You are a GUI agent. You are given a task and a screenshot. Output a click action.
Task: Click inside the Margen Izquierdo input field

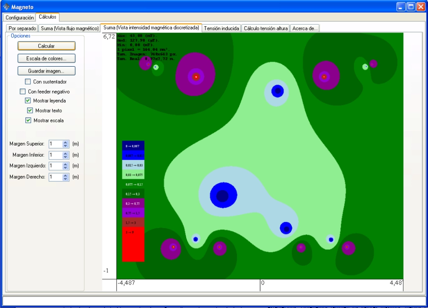tap(55, 166)
